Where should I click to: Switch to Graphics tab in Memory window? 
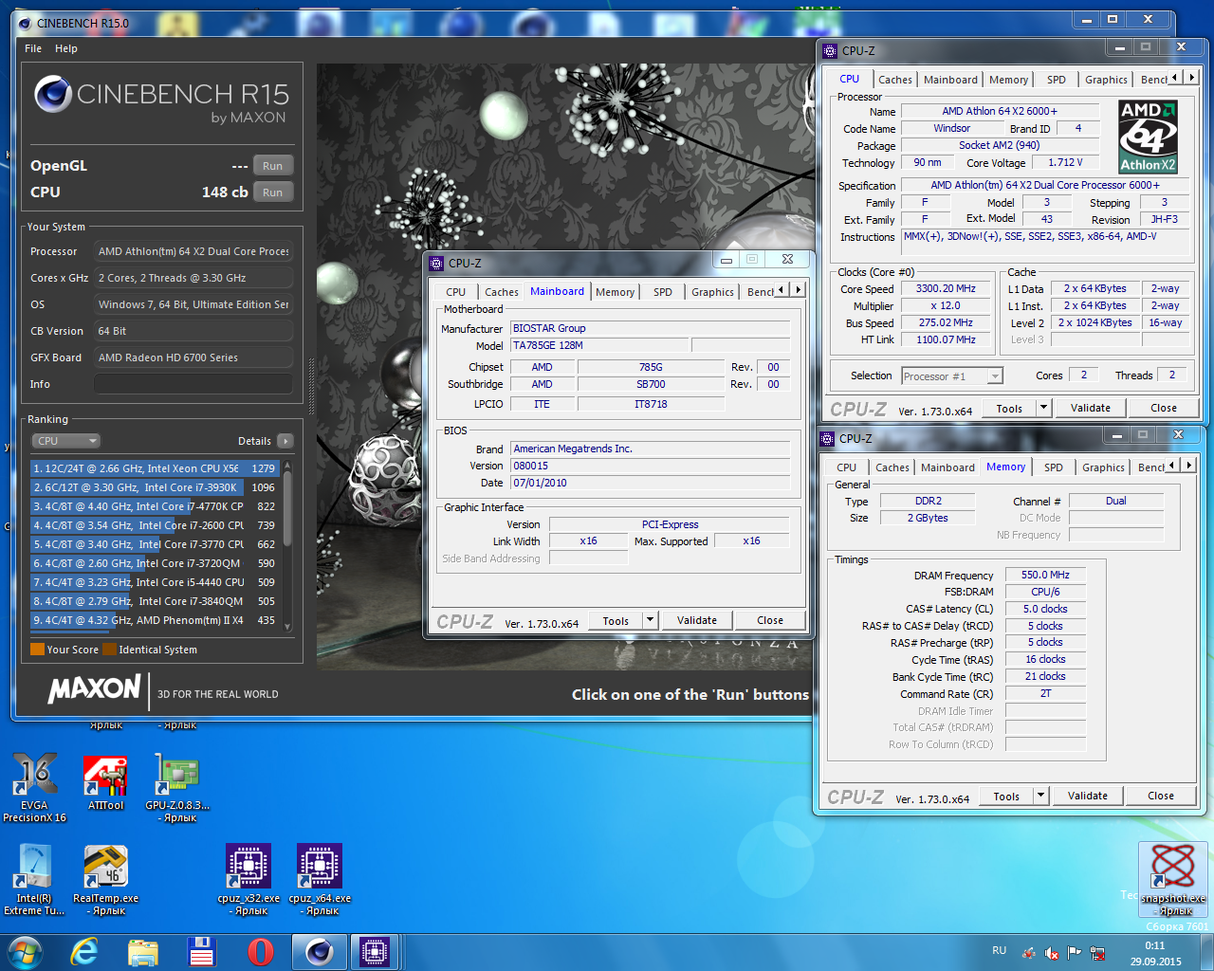[x=1103, y=467]
